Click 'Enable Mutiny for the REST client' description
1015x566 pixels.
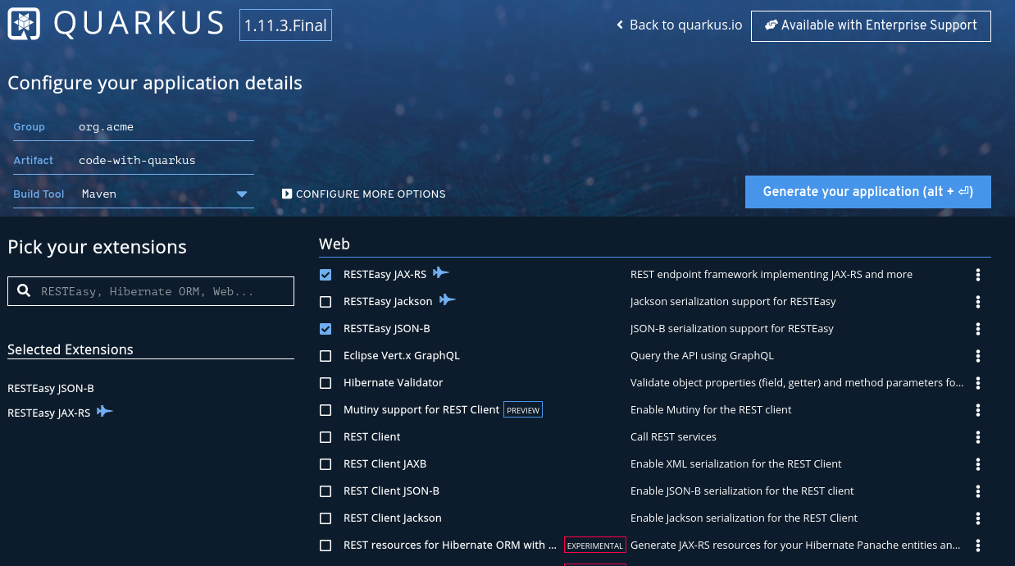click(x=711, y=410)
